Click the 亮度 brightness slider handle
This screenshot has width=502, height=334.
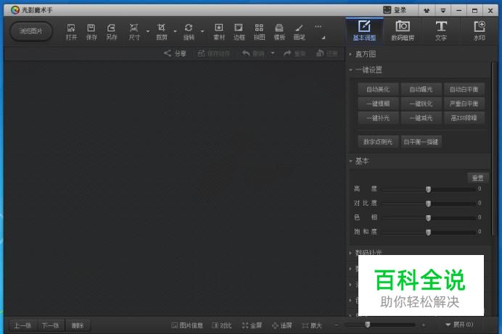pos(428,189)
